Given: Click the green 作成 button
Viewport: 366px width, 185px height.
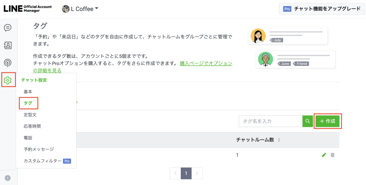Looking at the screenshot, I should coord(328,121).
